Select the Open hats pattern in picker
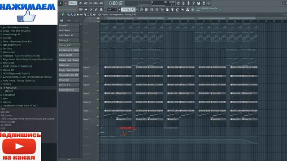Image resolution: width=287 pixels, height=161 pixels. tap(69, 65)
